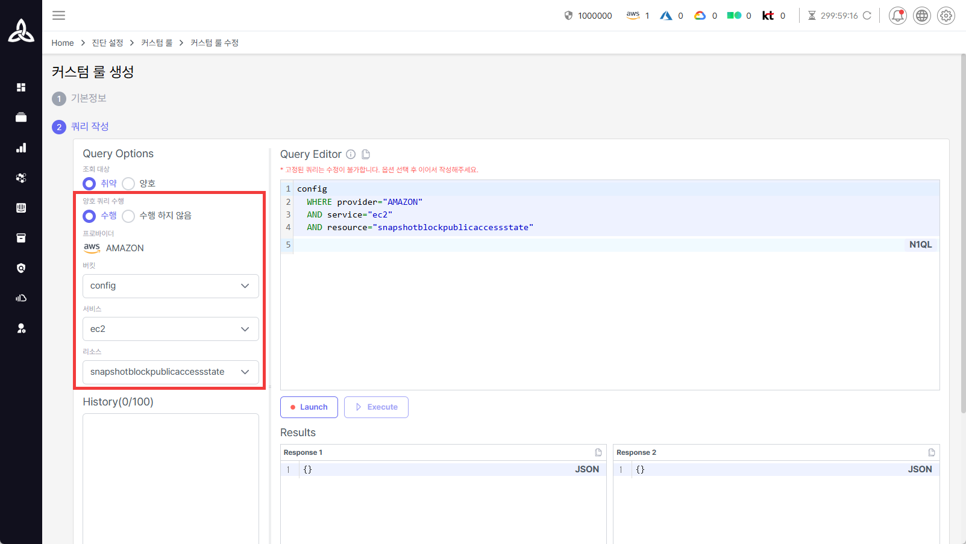The height and width of the screenshot is (544, 966).
Task: Copy the Query Editor contents
Action: pyautogui.click(x=366, y=154)
